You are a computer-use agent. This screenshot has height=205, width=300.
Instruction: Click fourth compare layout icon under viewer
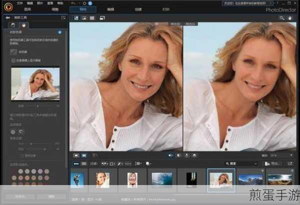194,156
